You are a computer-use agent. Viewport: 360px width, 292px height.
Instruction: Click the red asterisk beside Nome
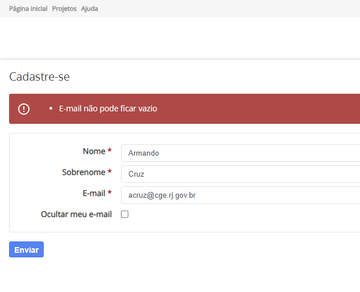click(110, 152)
